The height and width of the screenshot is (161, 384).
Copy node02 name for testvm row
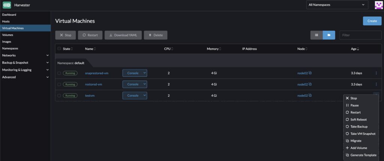[x=310, y=96]
